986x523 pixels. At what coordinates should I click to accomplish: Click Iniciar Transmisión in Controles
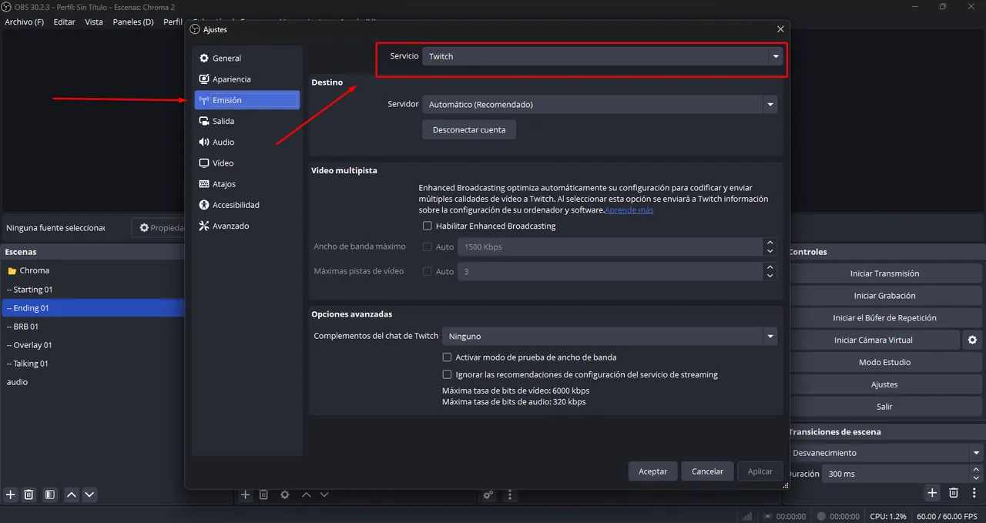pyautogui.click(x=884, y=273)
